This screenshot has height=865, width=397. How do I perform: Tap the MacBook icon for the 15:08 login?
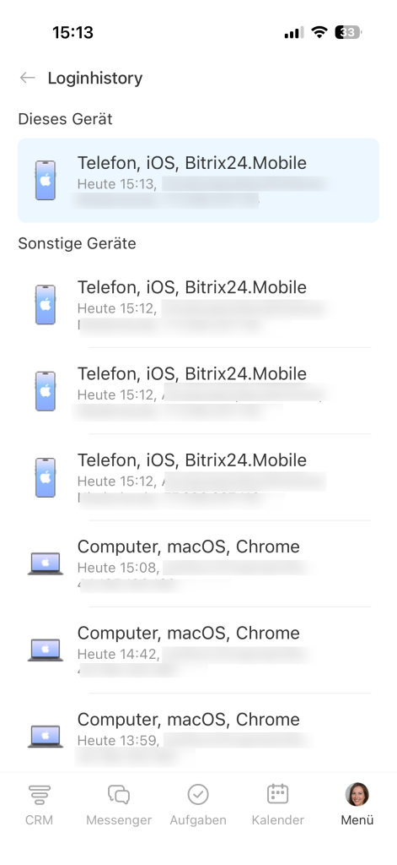46,564
